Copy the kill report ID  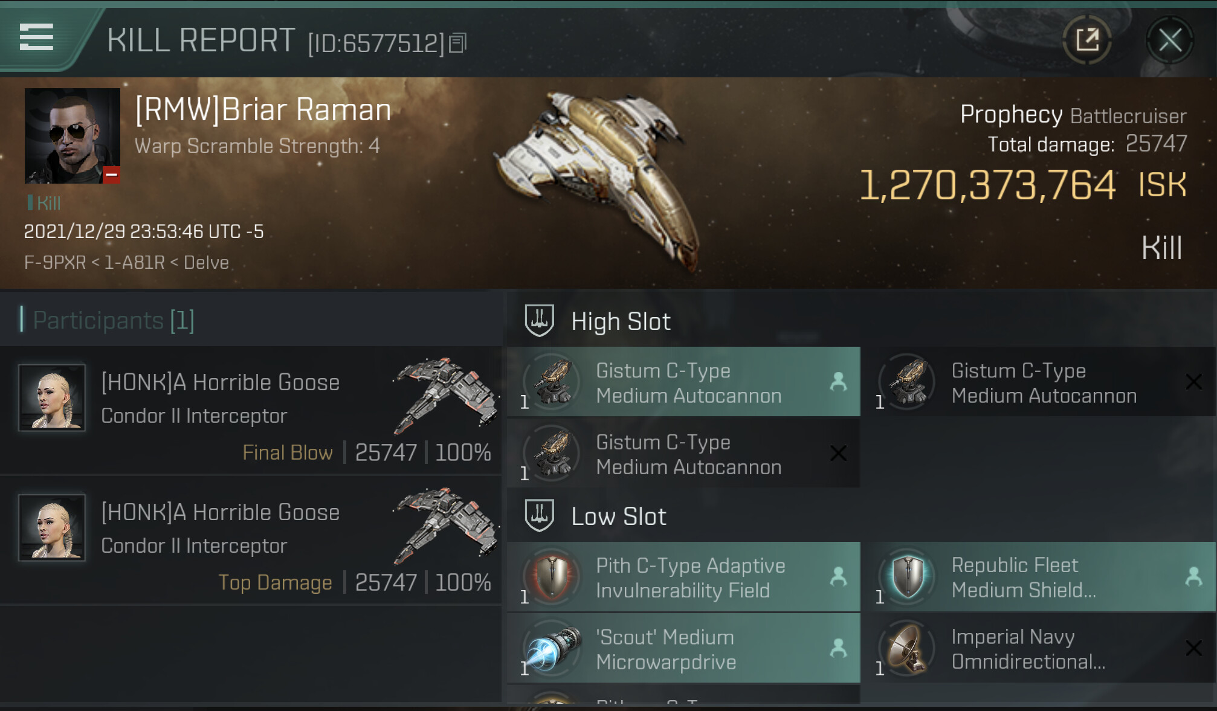[458, 43]
